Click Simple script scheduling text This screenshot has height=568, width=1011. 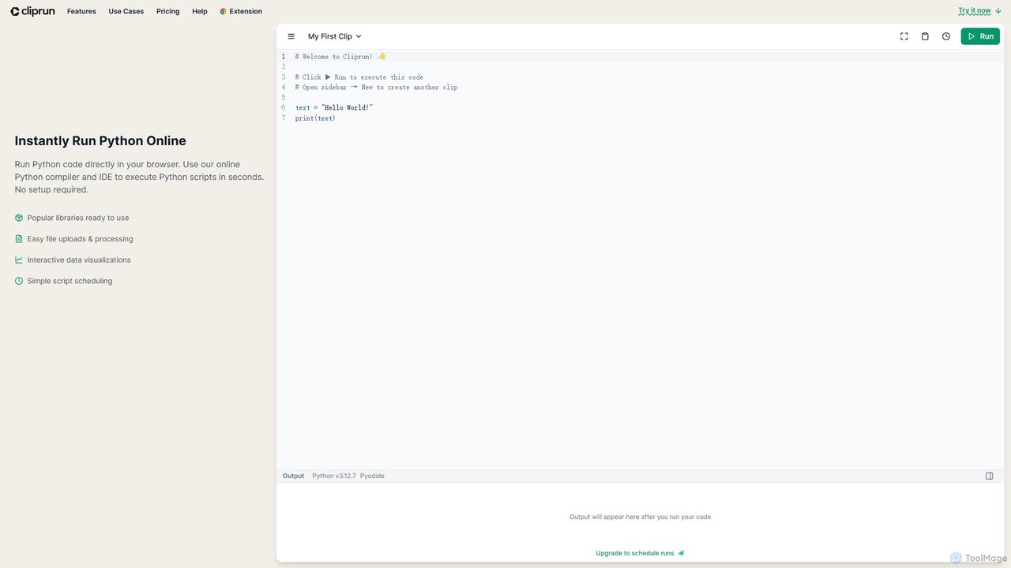70,281
